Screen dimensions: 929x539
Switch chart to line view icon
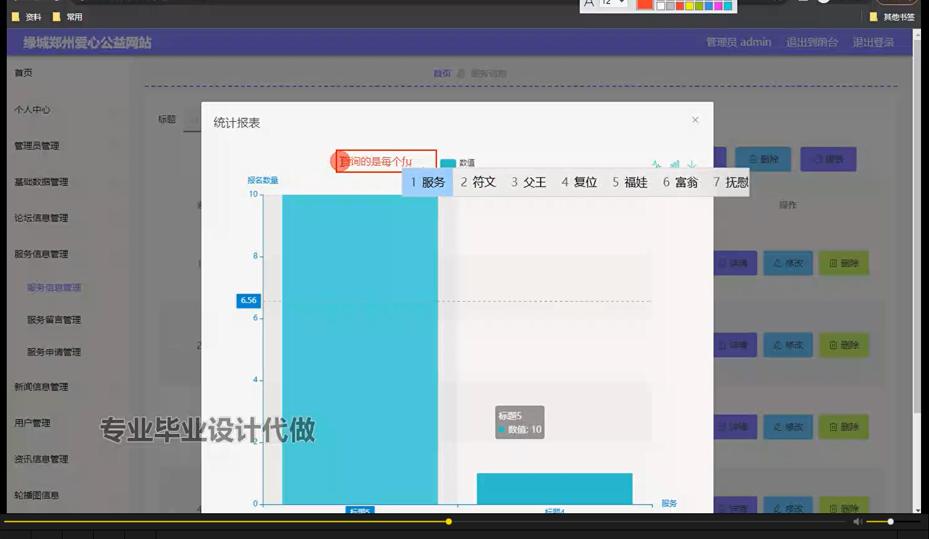tap(657, 164)
